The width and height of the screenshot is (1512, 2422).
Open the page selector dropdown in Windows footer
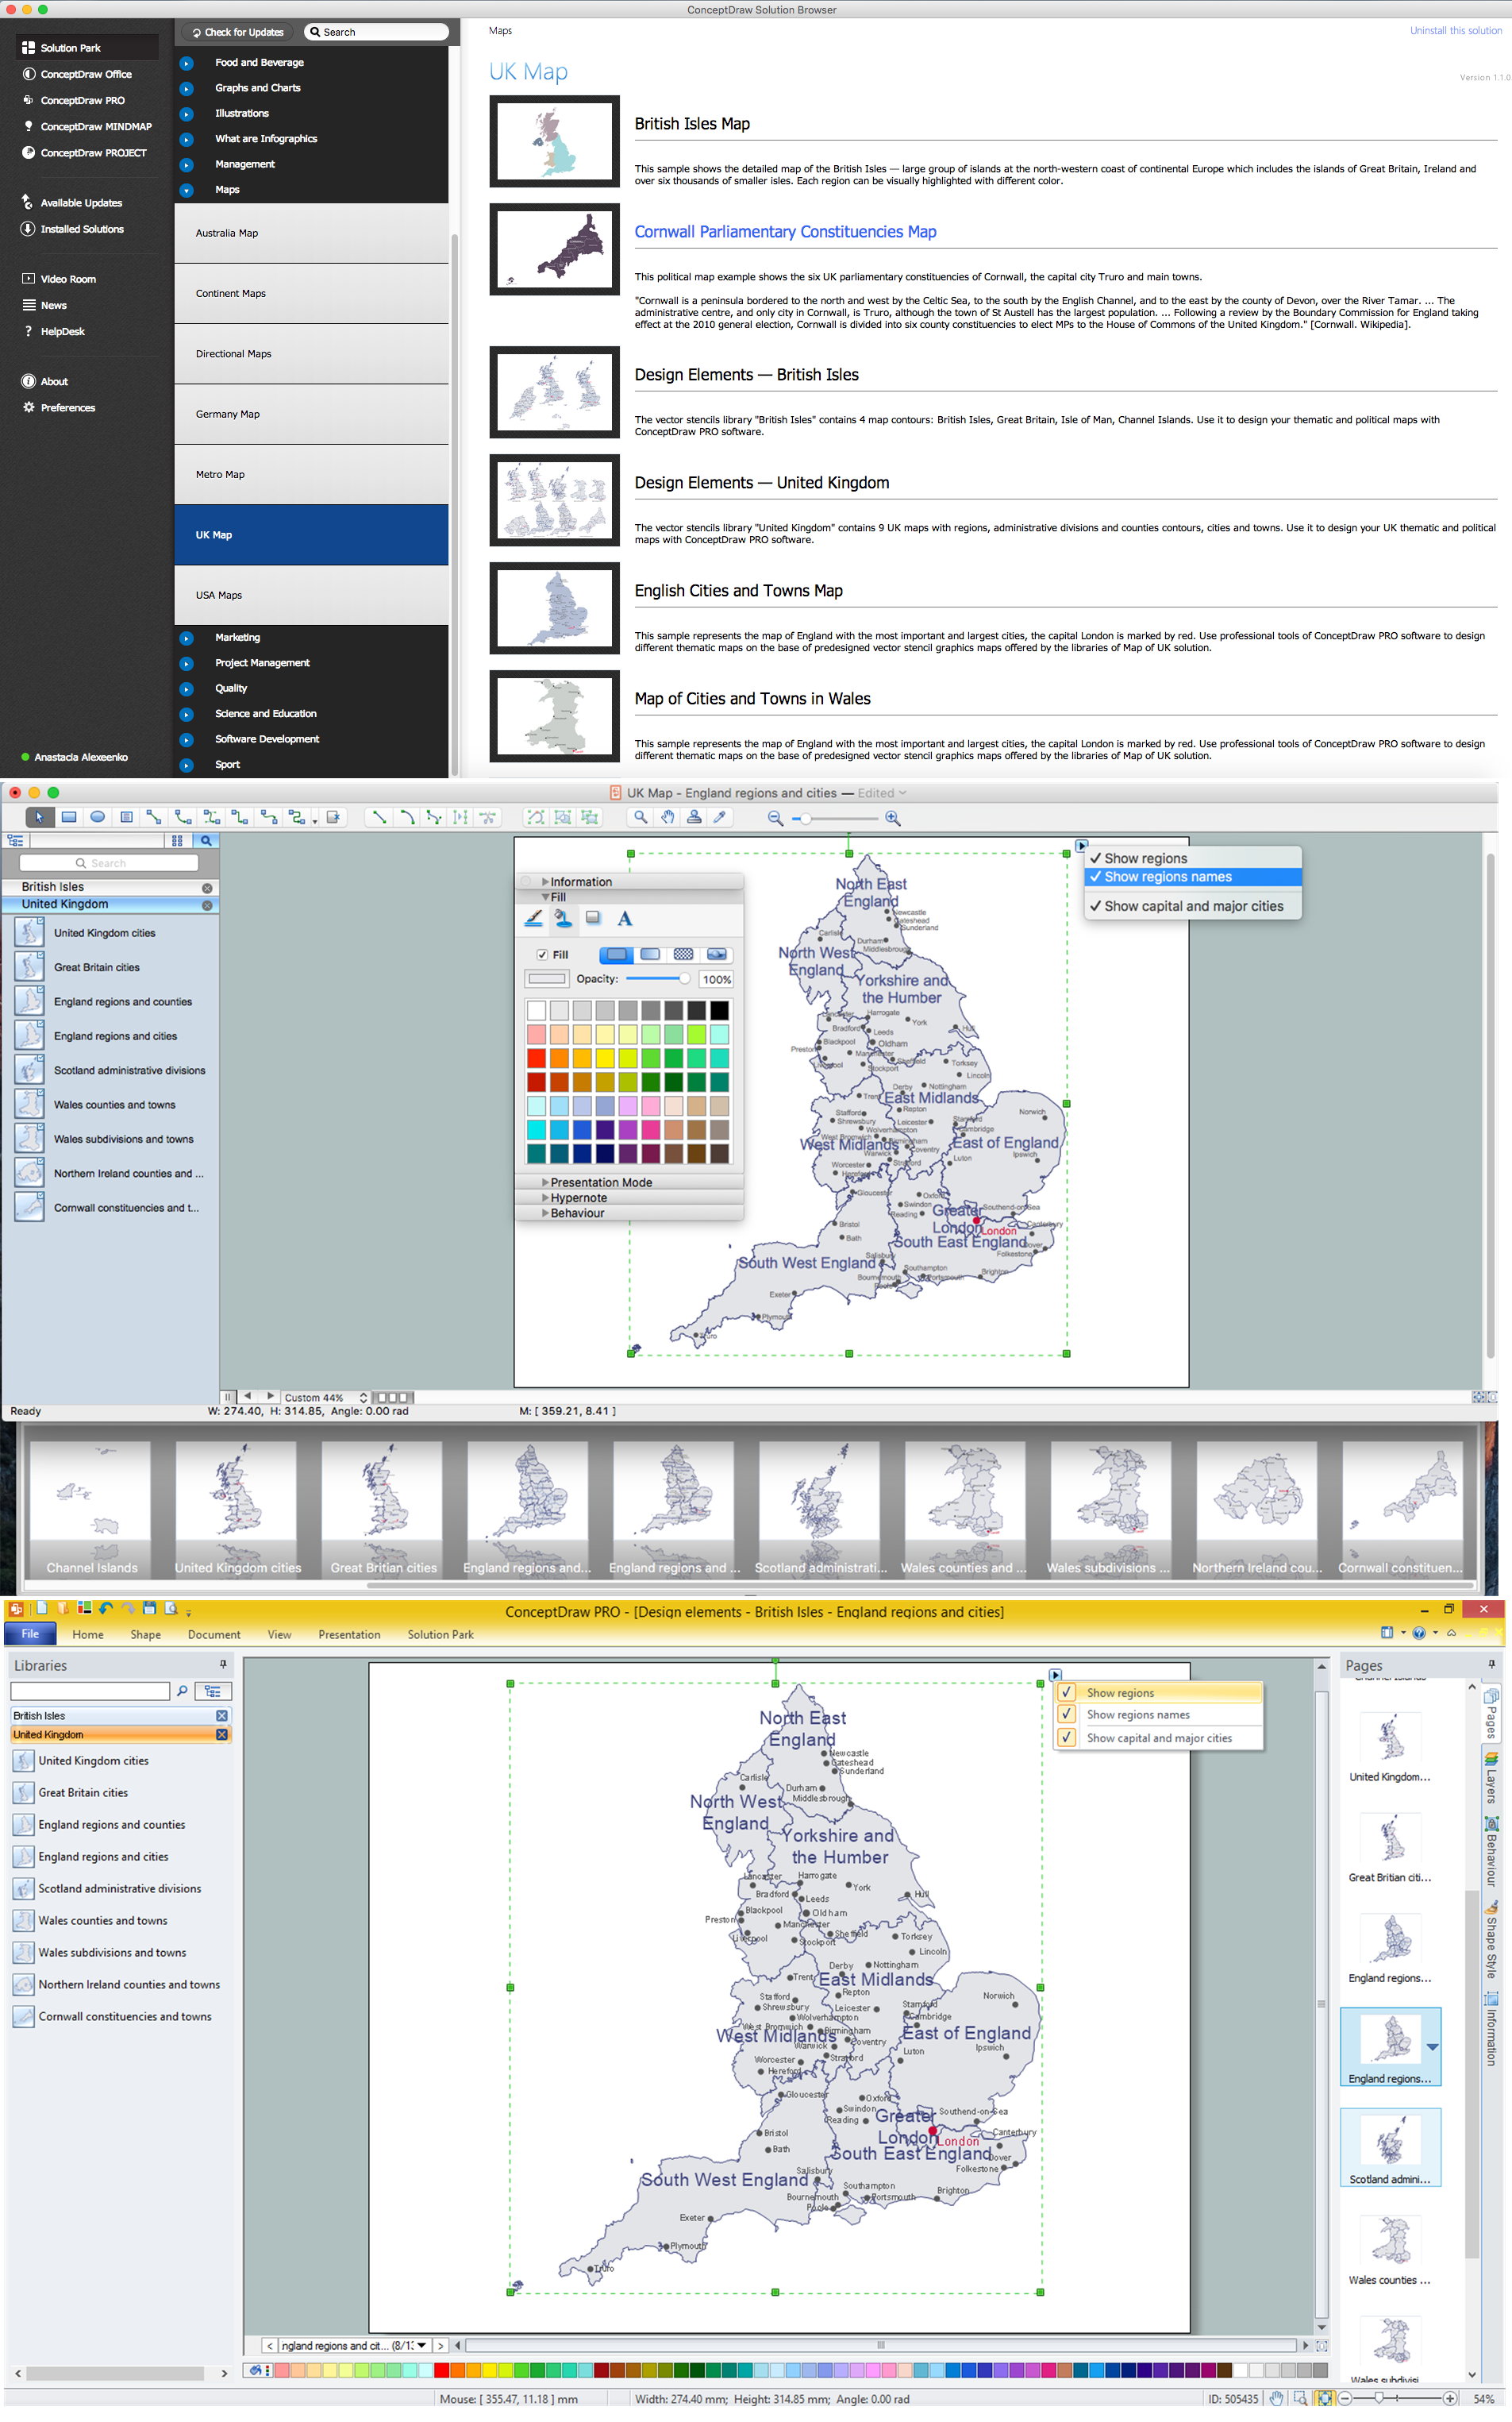422,2345
